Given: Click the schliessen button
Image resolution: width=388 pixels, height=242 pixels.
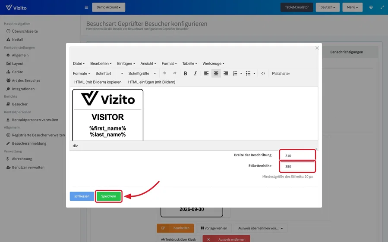Looking at the screenshot, I should pos(82,196).
